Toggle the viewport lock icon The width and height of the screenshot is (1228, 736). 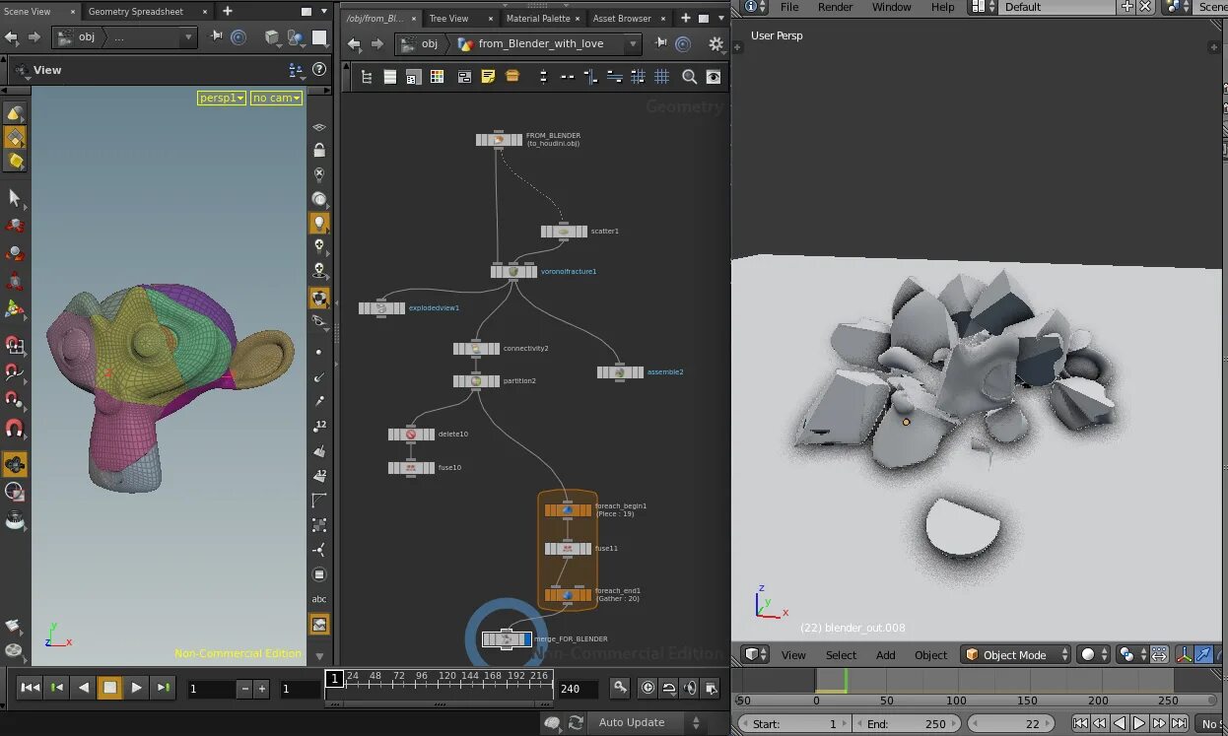(x=319, y=151)
